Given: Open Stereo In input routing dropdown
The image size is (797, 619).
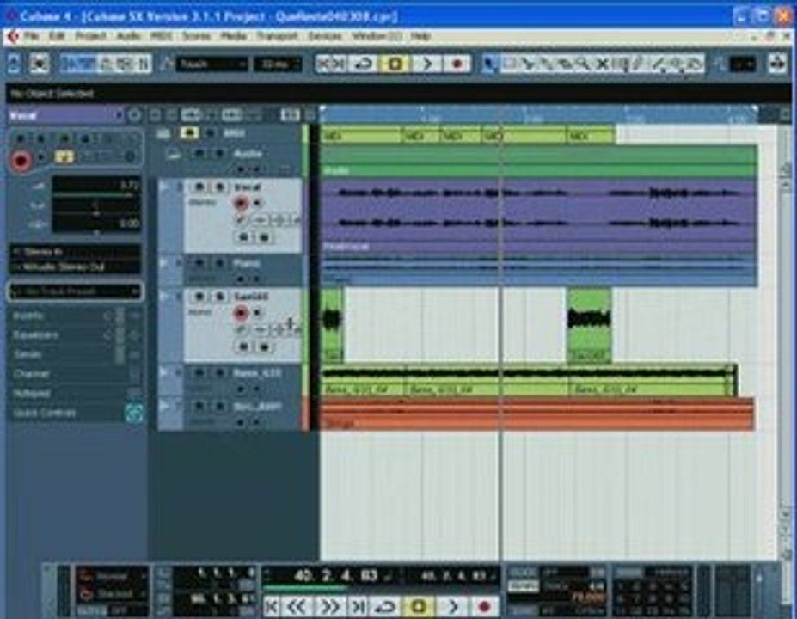Looking at the screenshot, I should pos(75,252).
